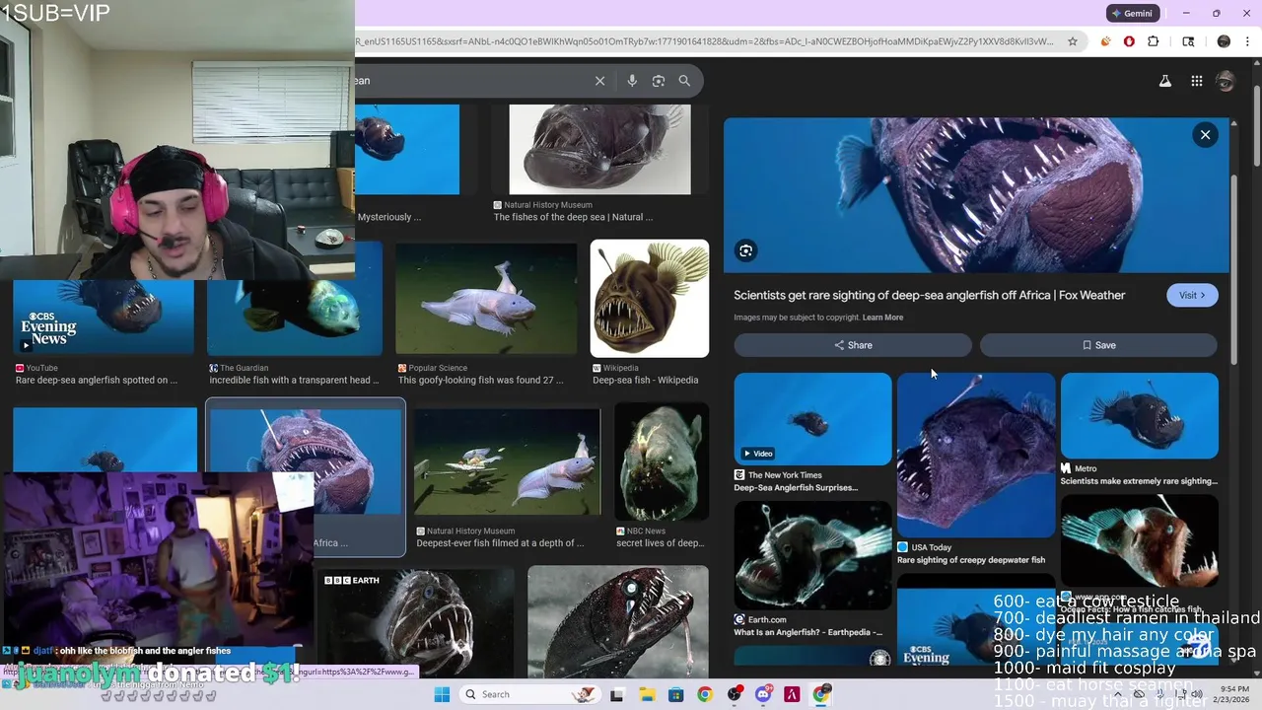Start voice search with the microphone icon
Viewport: 1262px width, 710px height.
(x=632, y=81)
